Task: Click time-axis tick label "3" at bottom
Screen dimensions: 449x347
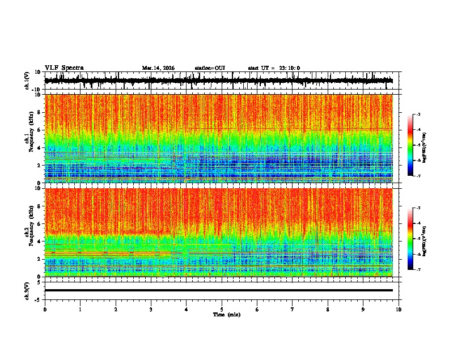Action: [151, 310]
